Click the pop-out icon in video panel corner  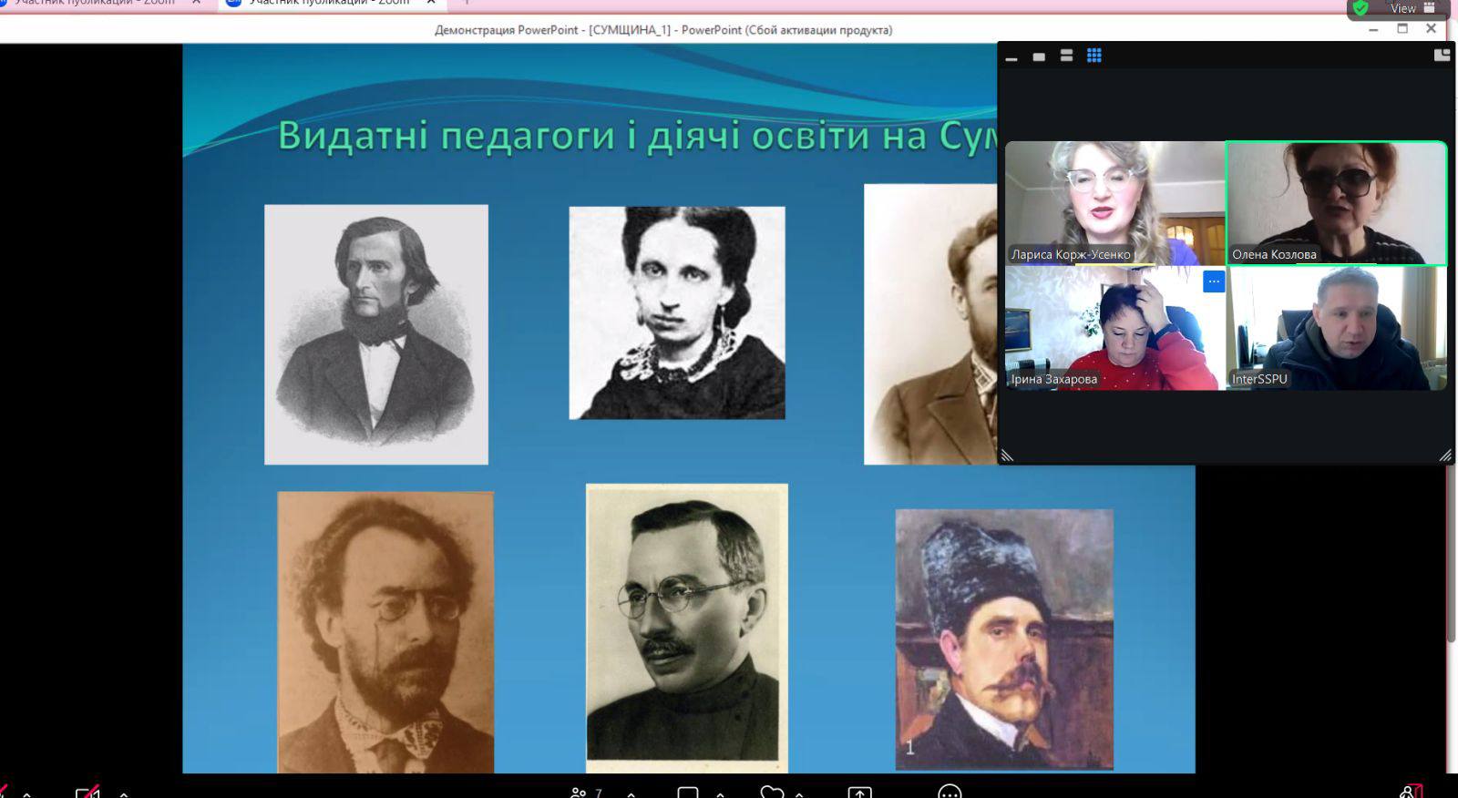(1442, 56)
